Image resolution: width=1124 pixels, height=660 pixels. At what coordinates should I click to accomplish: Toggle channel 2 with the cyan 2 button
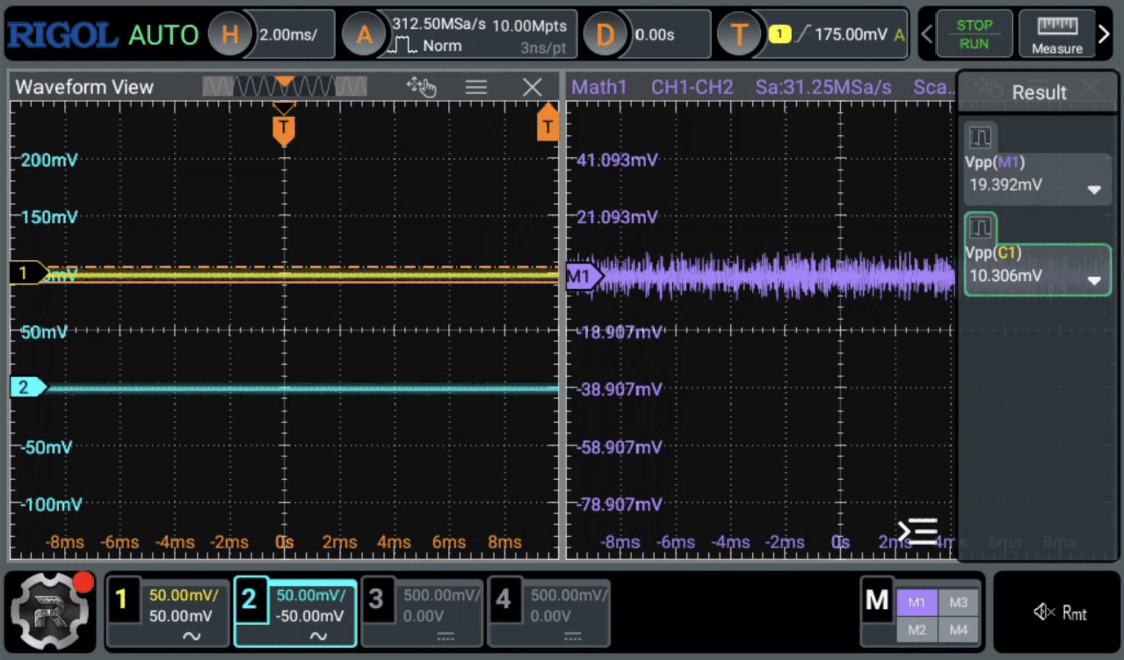pyautogui.click(x=250, y=599)
